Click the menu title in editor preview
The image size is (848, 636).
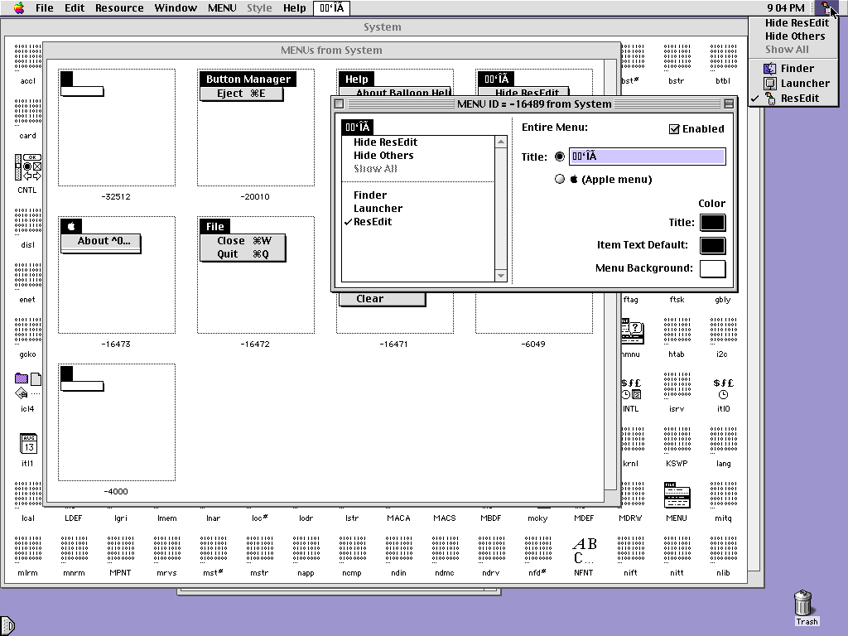[x=358, y=127]
